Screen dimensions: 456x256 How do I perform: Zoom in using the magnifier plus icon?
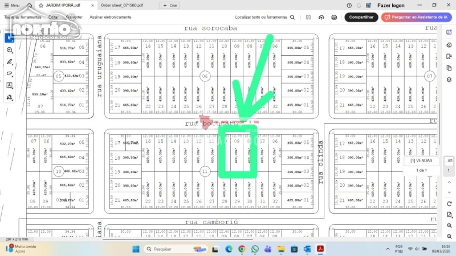(x=449, y=225)
